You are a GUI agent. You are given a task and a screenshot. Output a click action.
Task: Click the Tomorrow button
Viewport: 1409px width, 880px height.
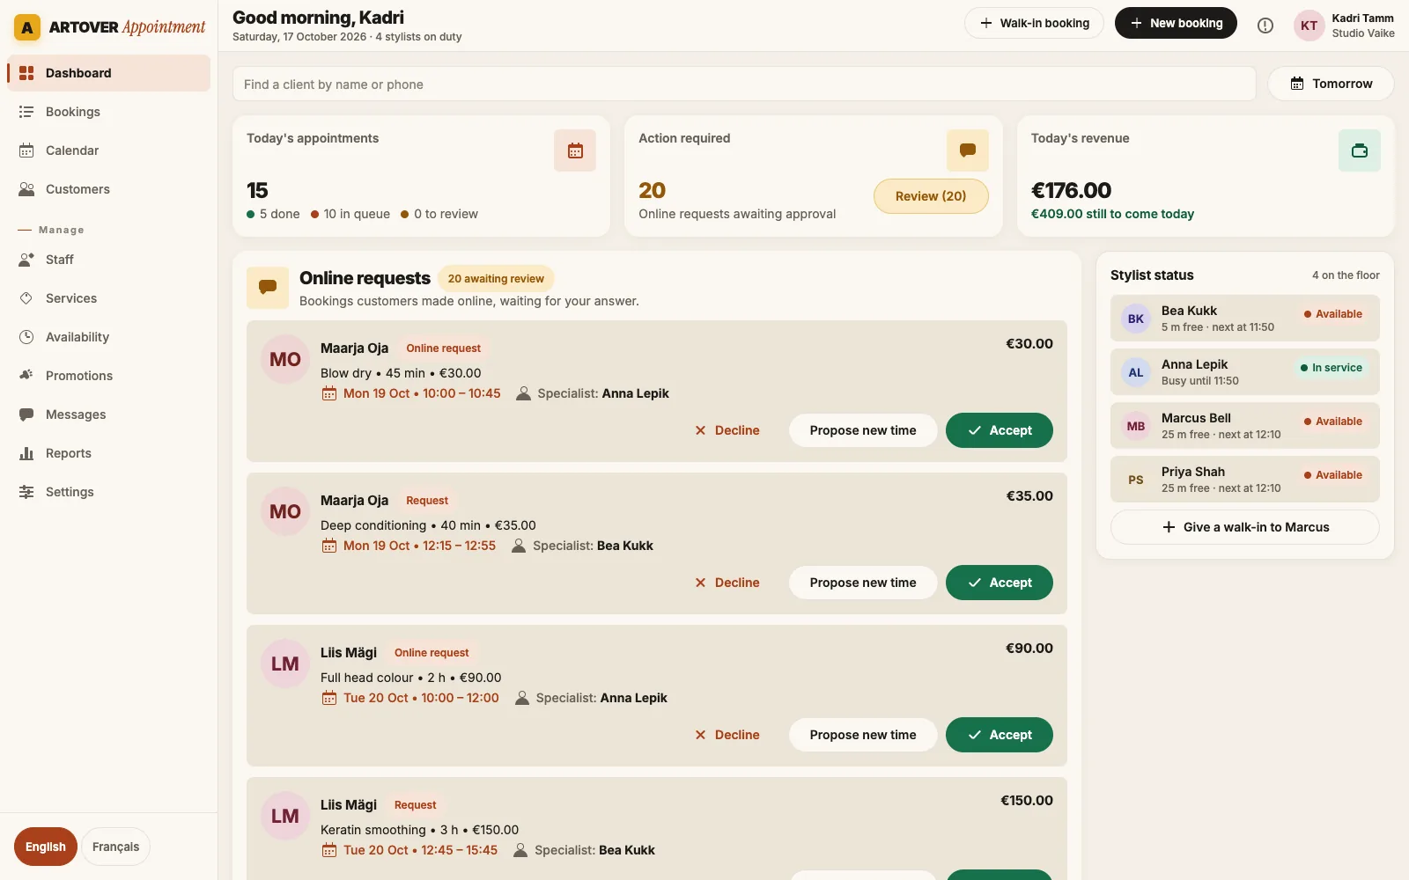(x=1331, y=84)
